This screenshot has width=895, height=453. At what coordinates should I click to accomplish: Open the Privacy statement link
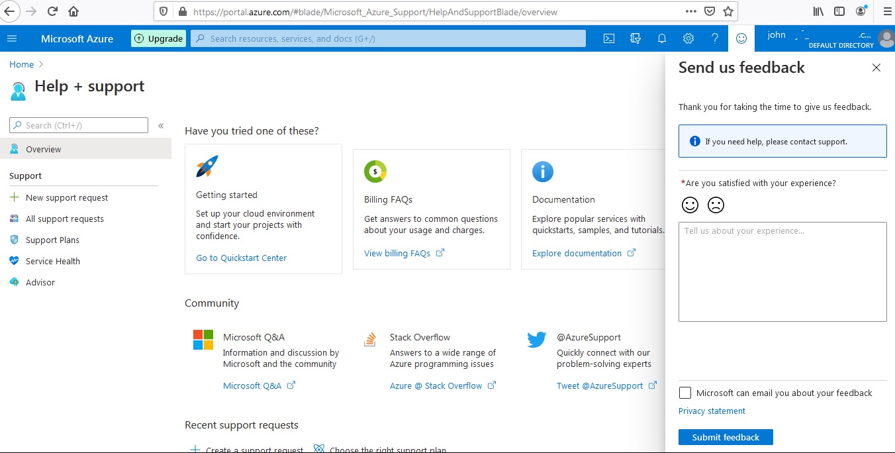click(x=712, y=411)
